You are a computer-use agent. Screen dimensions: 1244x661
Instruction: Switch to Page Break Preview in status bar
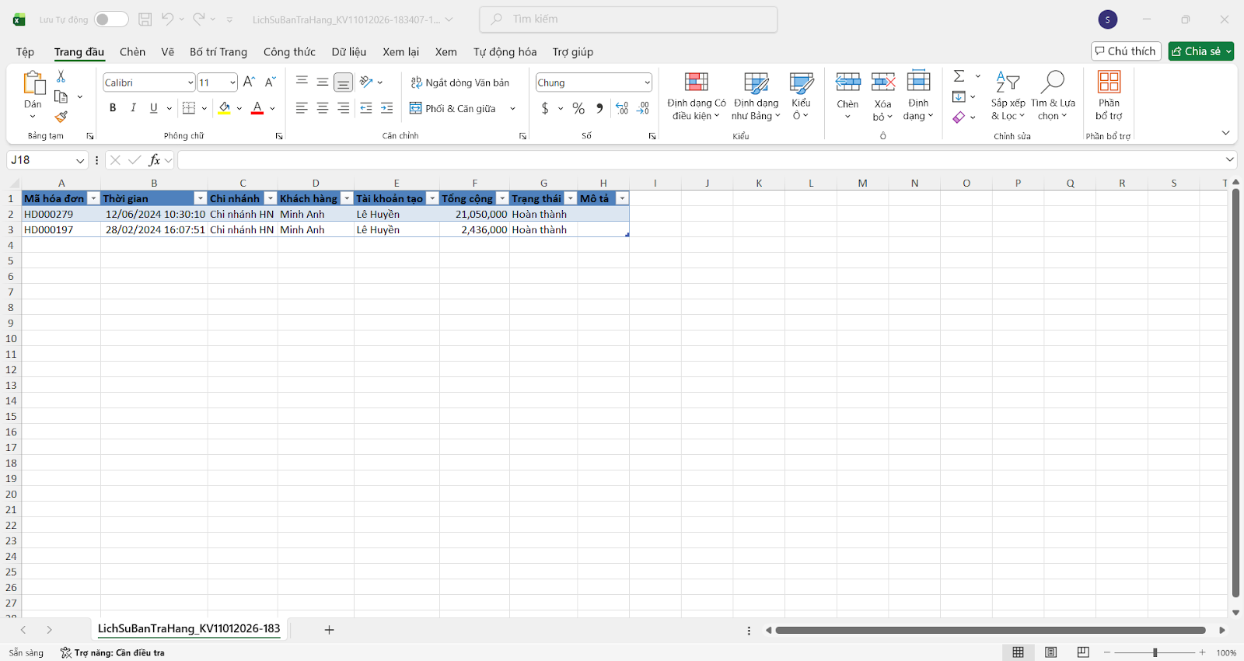[1083, 652]
